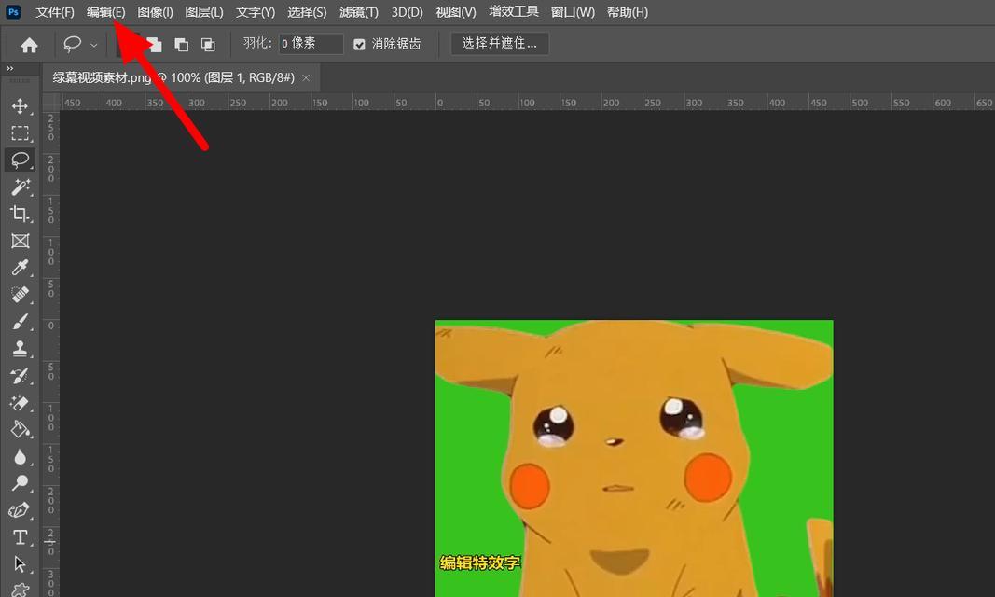Choose Intersect with selection mode

click(208, 45)
